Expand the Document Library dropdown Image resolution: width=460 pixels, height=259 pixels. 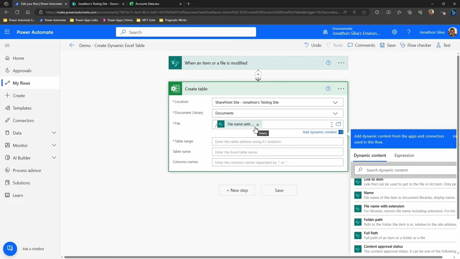tap(335, 113)
